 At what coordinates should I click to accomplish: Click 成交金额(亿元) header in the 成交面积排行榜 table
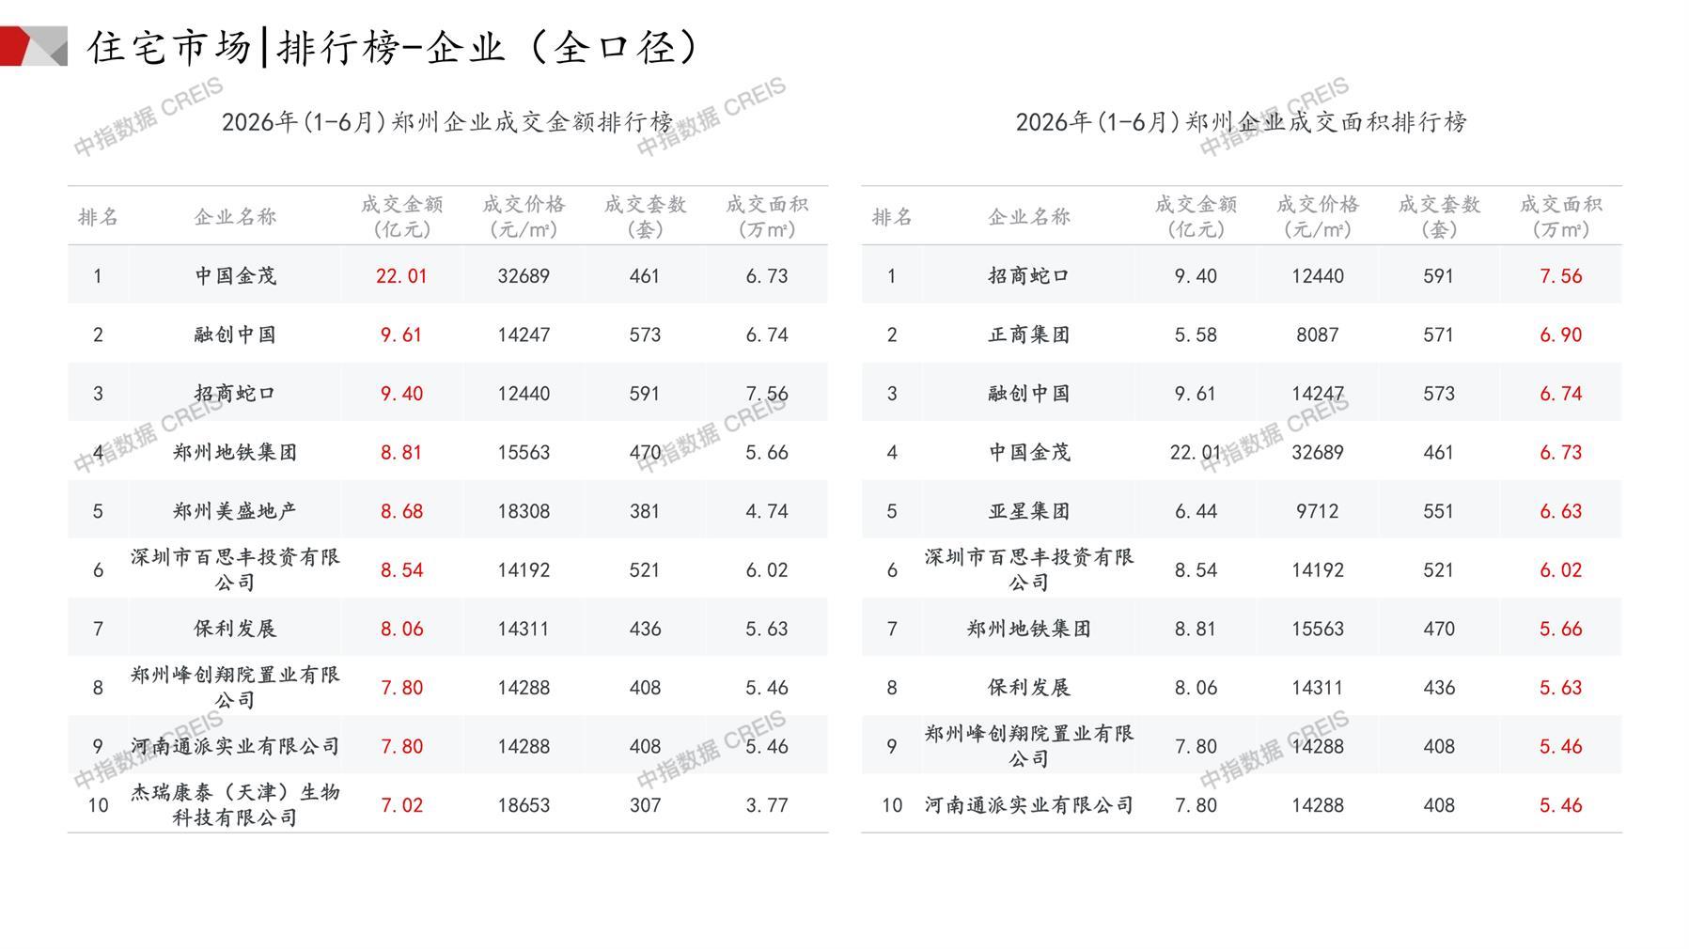click(1196, 217)
